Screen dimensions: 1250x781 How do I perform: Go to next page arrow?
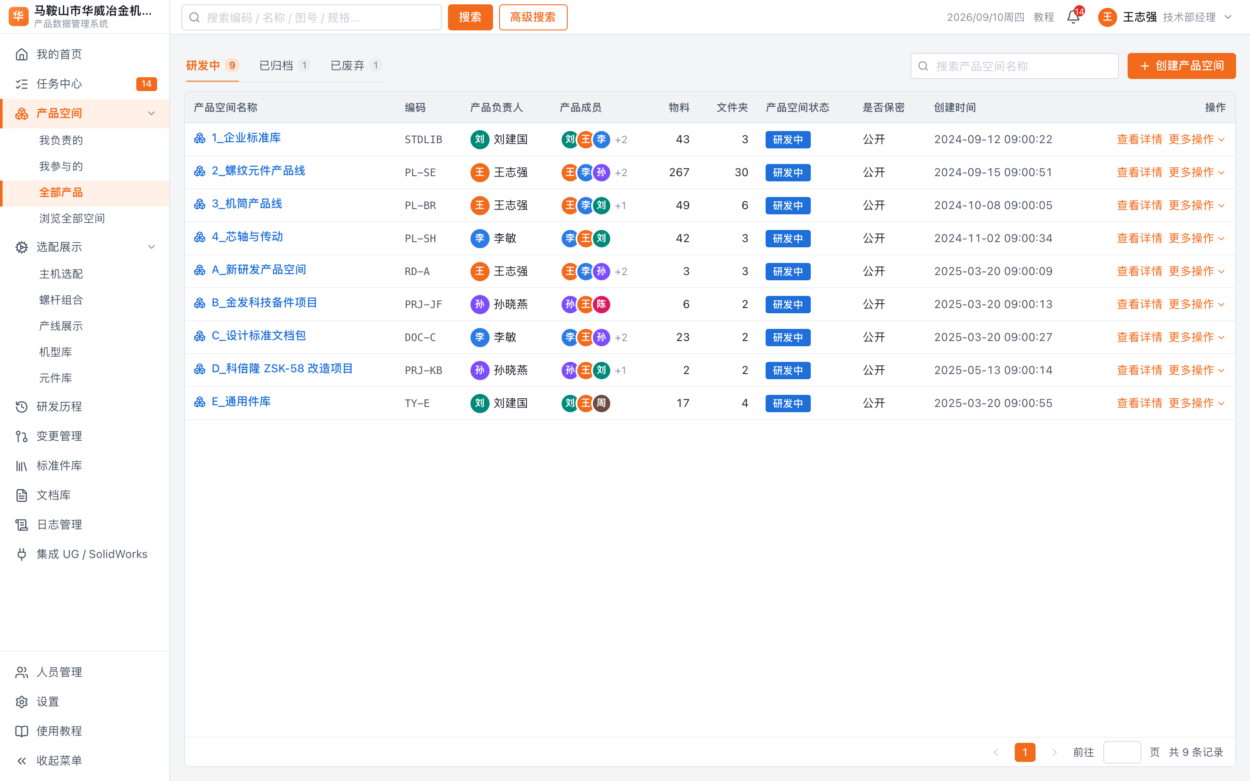pyautogui.click(x=1054, y=752)
